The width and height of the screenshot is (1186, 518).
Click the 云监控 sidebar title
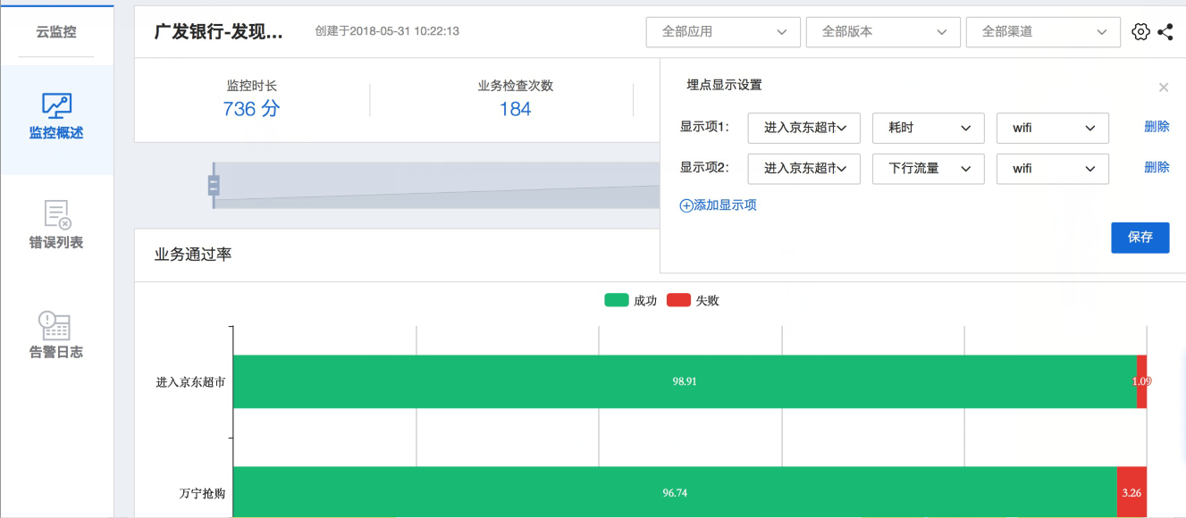pyautogui.click(x=56, y=32)
